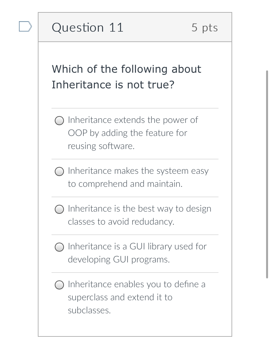Select radio button for "define a superclass" answer
This screenshot has width=270, height=341.
(x=59, y=285)
